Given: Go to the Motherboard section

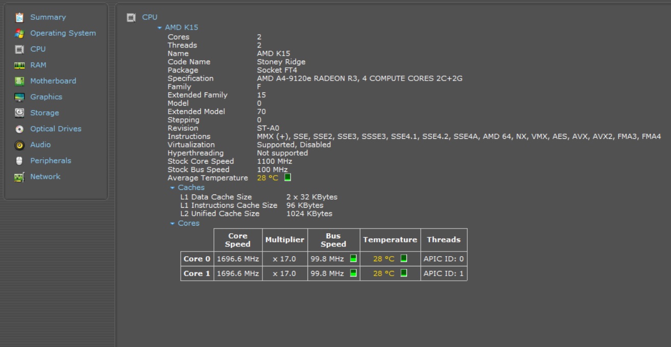Looking at the screenshot, I should tap(53, 81).
